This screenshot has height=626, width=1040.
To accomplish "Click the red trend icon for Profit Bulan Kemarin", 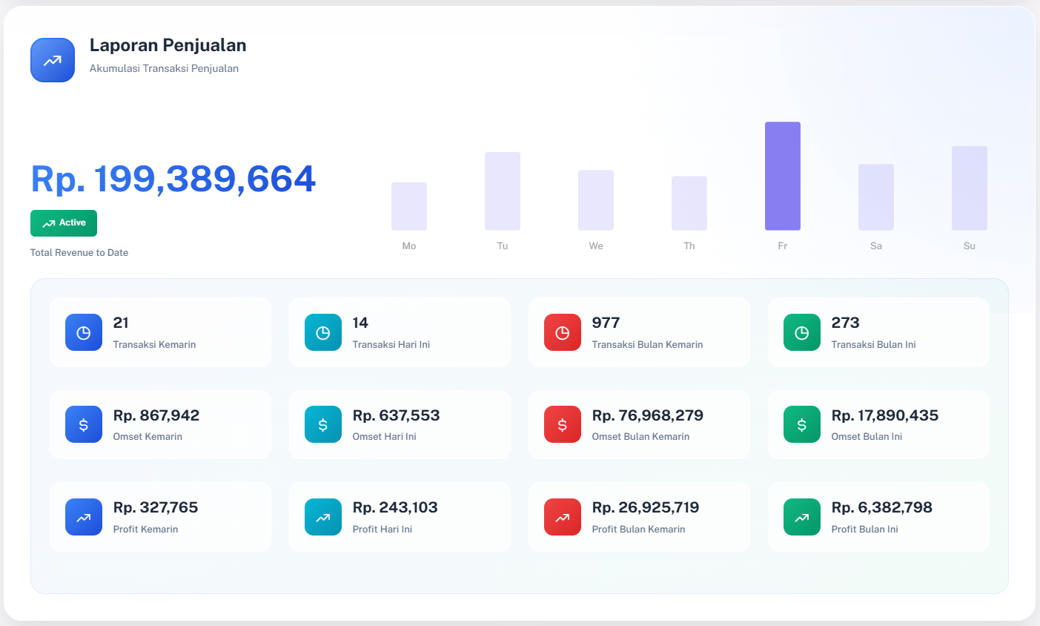I will point(563,517).
